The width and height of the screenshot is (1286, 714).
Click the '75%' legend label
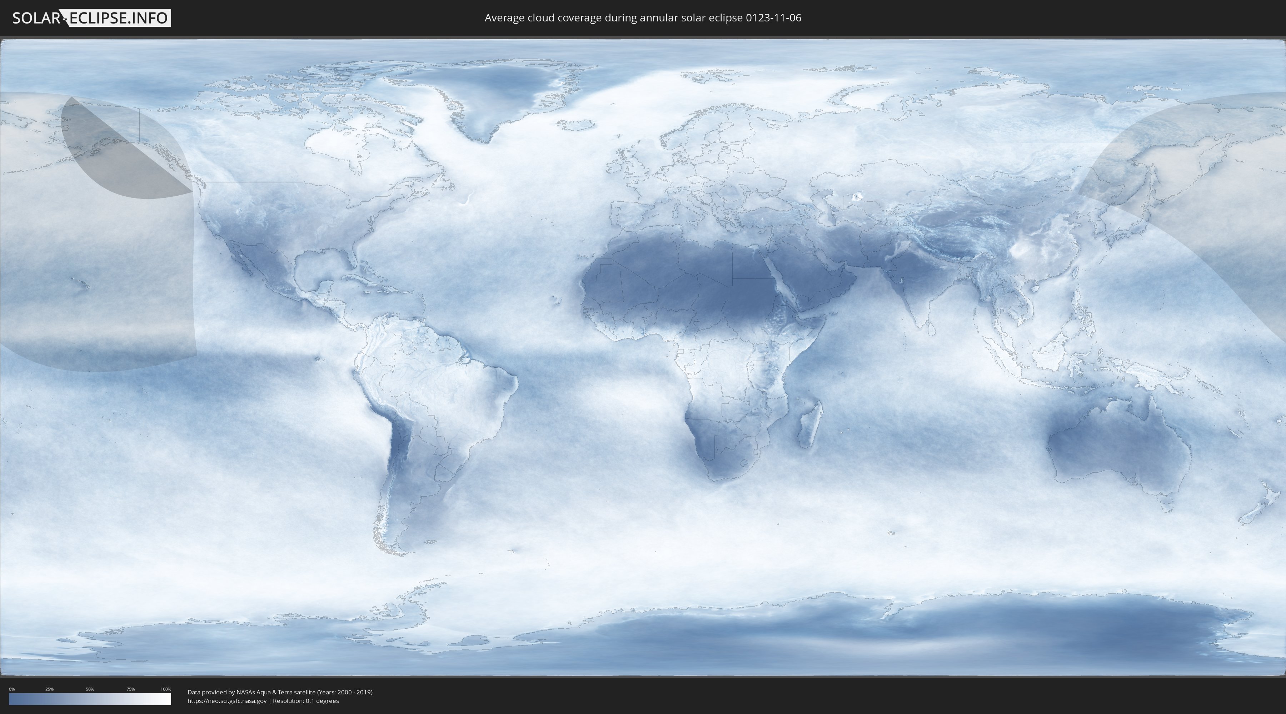[130, 689]
